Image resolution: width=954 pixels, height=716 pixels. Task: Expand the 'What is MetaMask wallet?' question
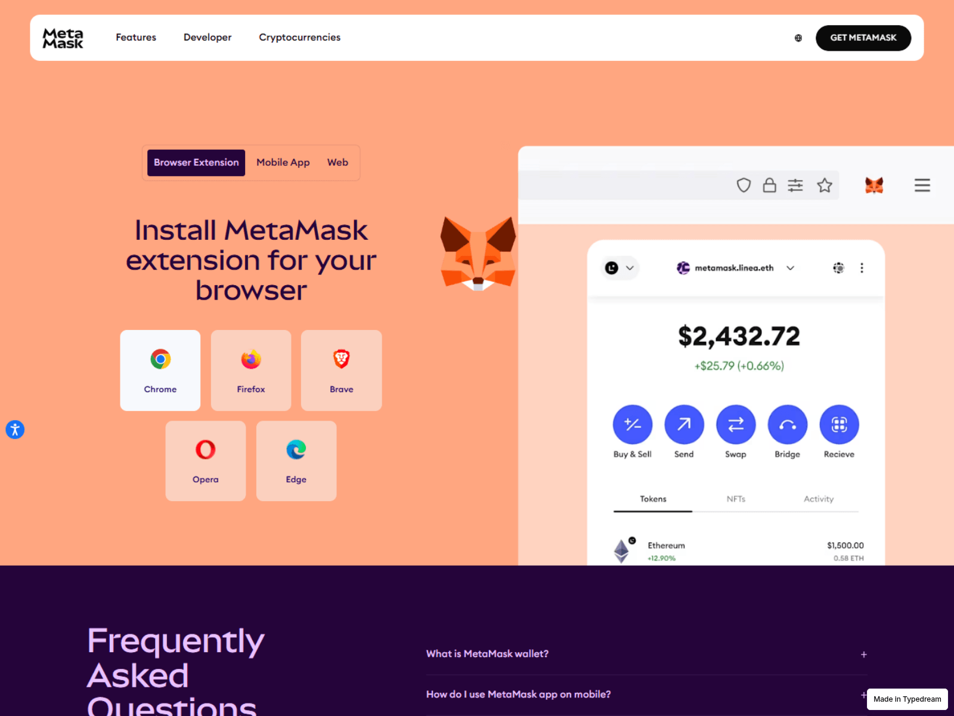click(x=646, y=654)
